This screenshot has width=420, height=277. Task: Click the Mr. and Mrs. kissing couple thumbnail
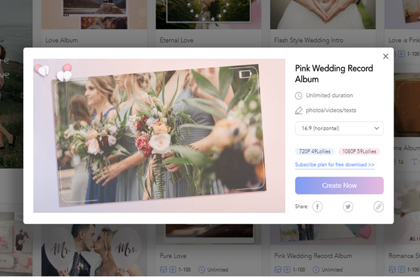(94, 251)
